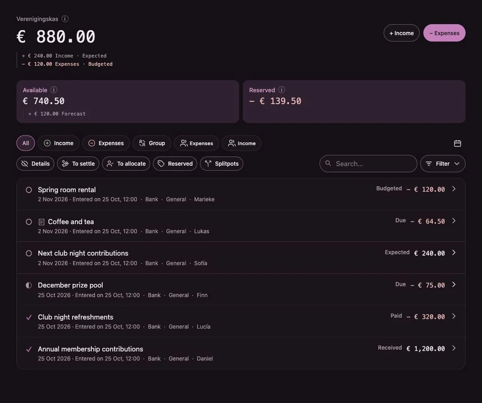Image resolution: width=482 pixels, height=403 pixels.
Task: Toggle the To allocate filter chip
Action: (x=126, y=163)
